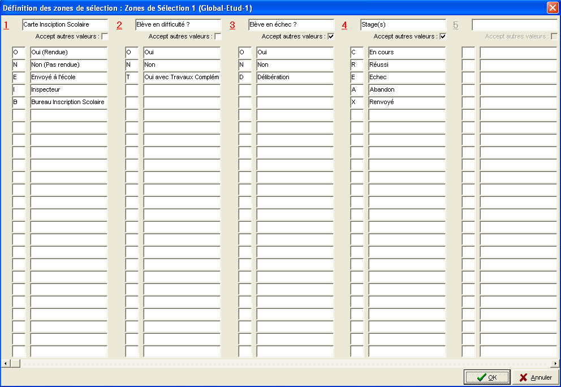Click the 'Délibération' value field
Image resolution: width=561 pixels, height=387 pixels.
pos(295,78)
